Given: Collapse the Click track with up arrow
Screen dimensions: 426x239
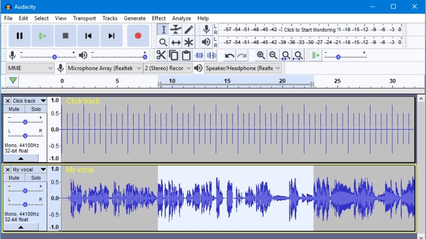Looking at the screenshot, I should pos(21,158).
